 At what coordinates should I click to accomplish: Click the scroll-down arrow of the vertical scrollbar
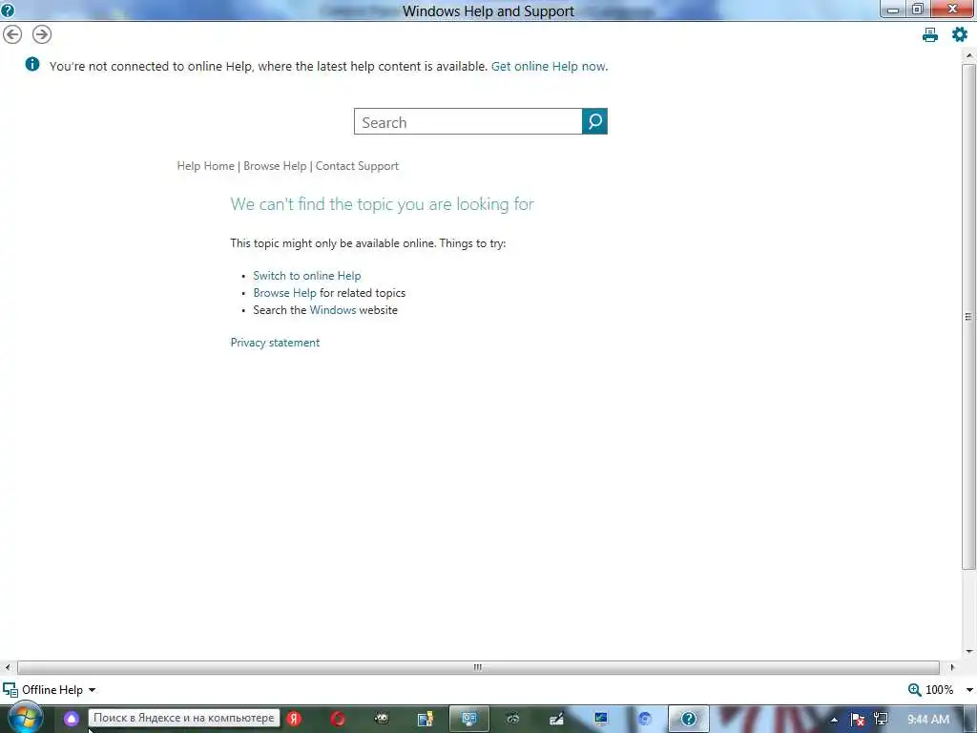coord(969,652)
